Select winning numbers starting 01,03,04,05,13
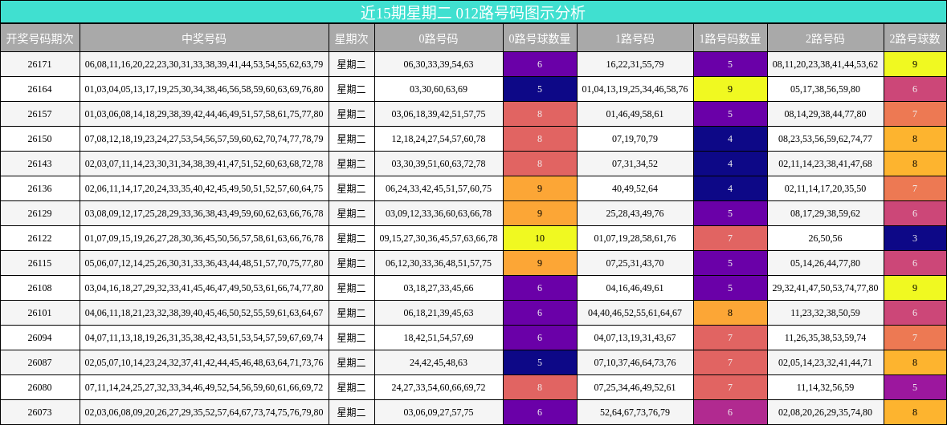 tap(204, 89)
